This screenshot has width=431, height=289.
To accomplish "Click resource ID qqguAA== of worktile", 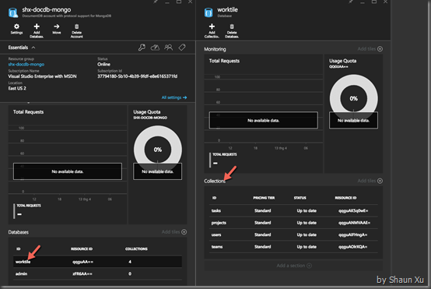I will point(82,262).
